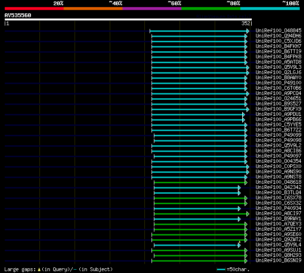Click the AV535560 query label
Screen dimensions: 304x273
18,15
